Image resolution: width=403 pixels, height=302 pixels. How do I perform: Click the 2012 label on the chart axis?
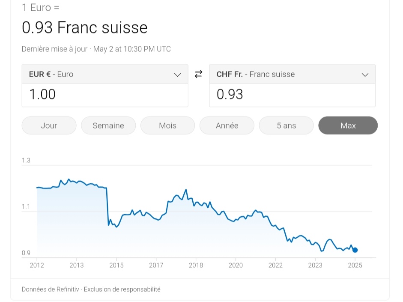pyautogui.click(x=37, y=265)
